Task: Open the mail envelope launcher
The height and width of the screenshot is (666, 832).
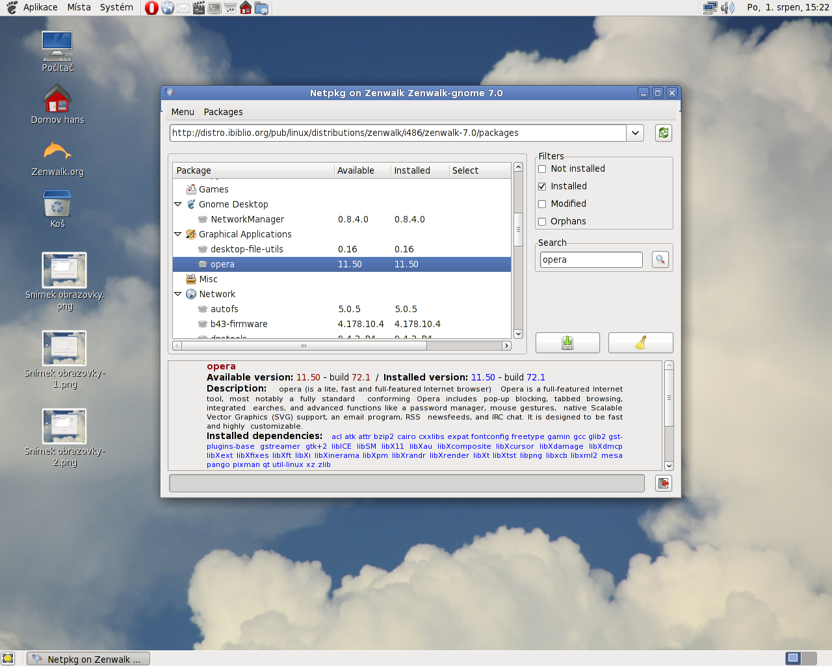Action: click(x=183, y=8)
